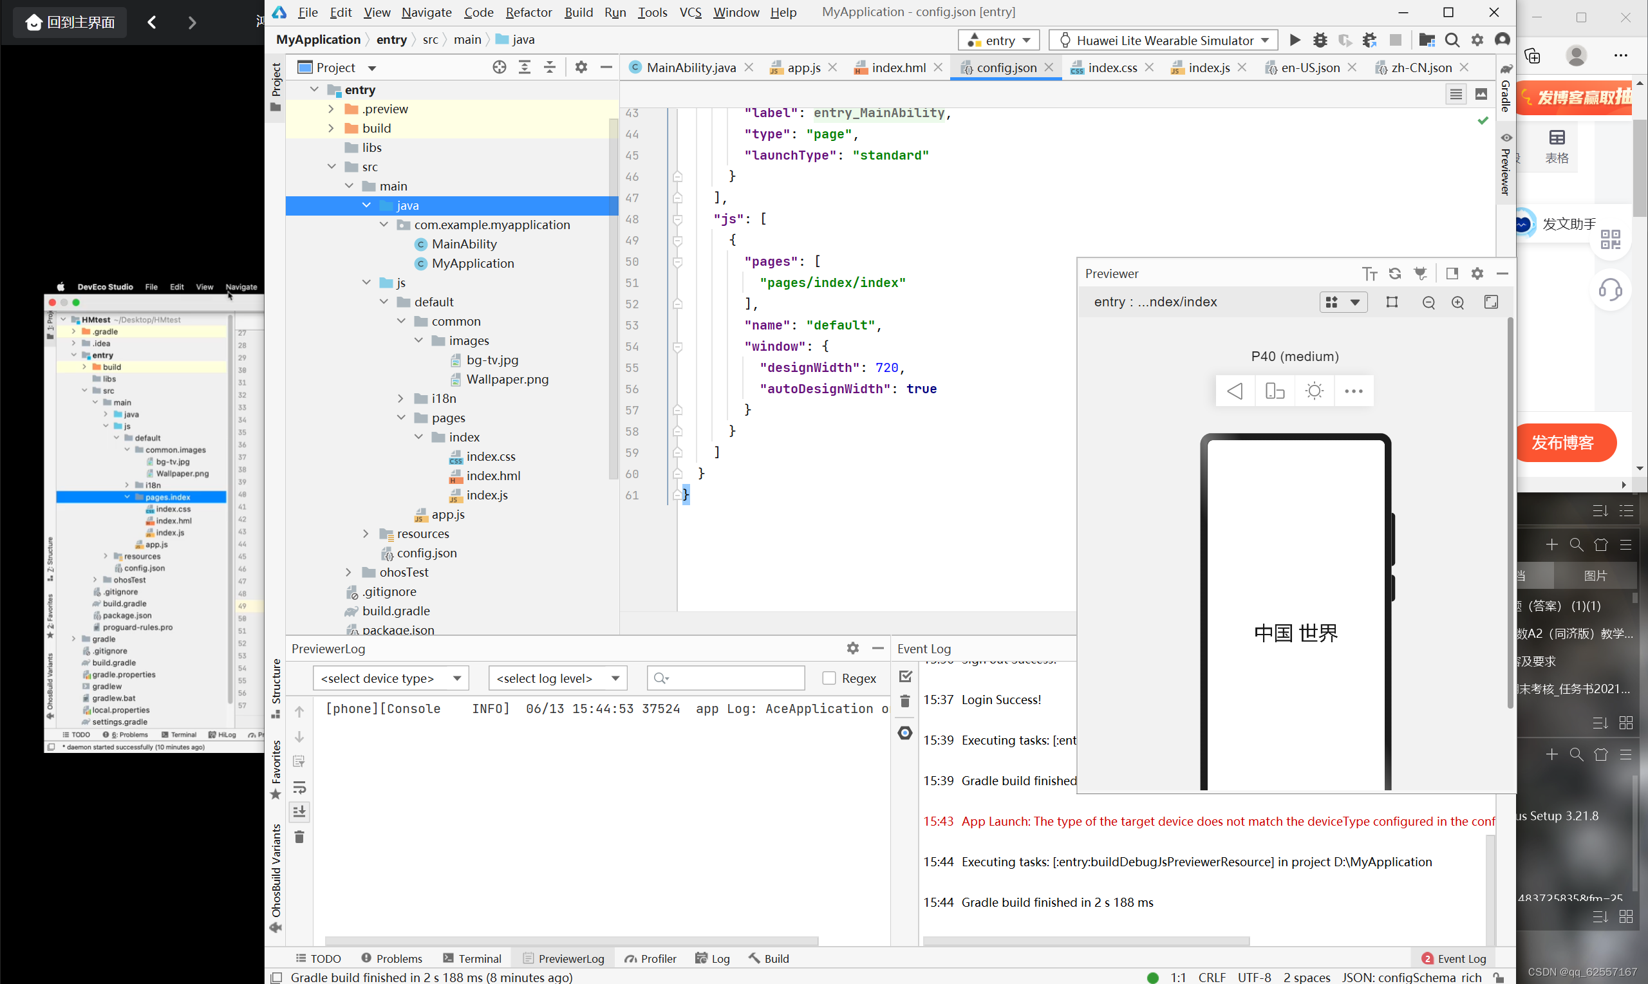Zoom in the Previewer device view
The image size is (1648, 984).
(1457, 302)
